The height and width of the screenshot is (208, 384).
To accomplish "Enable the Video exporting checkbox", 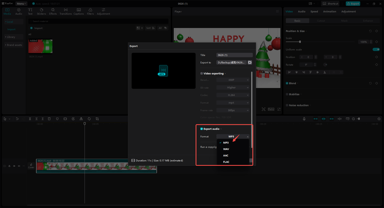I will point(202,74).
